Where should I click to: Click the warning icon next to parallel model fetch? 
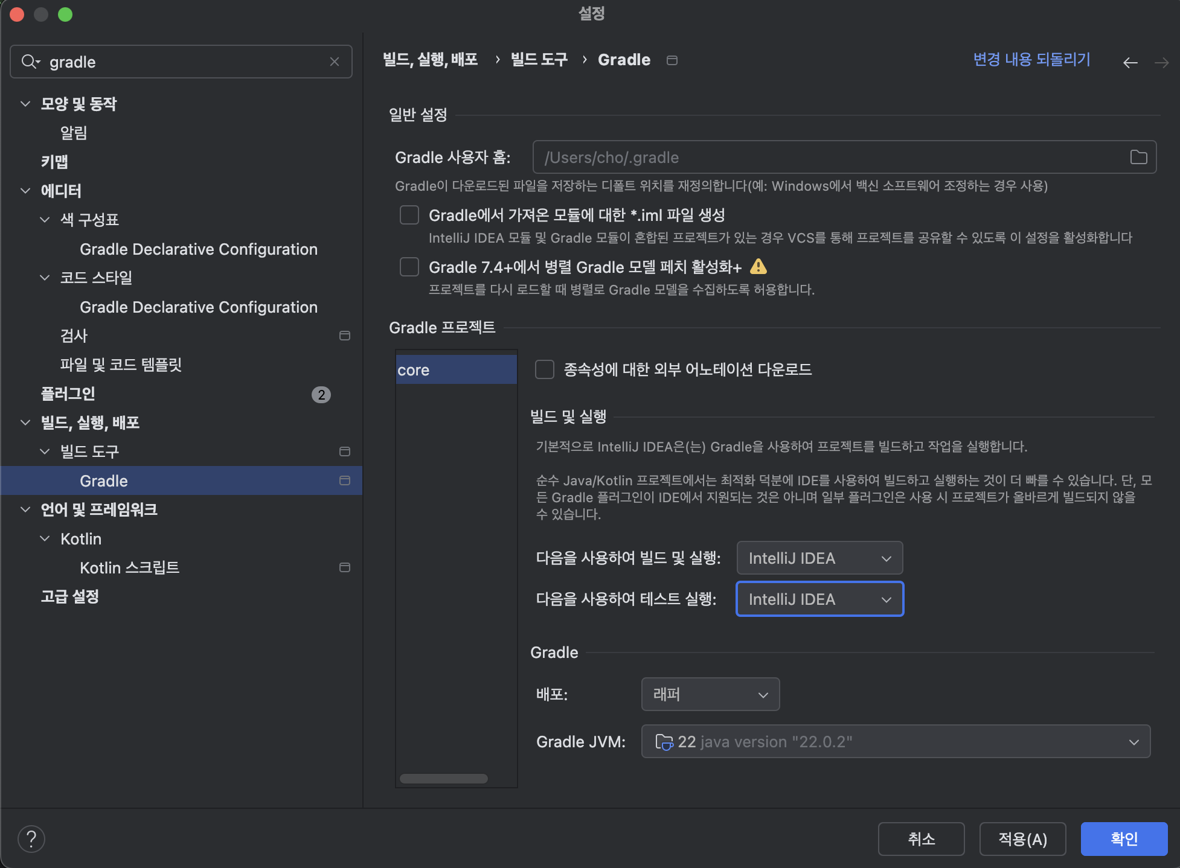click(x=758, y=266)
